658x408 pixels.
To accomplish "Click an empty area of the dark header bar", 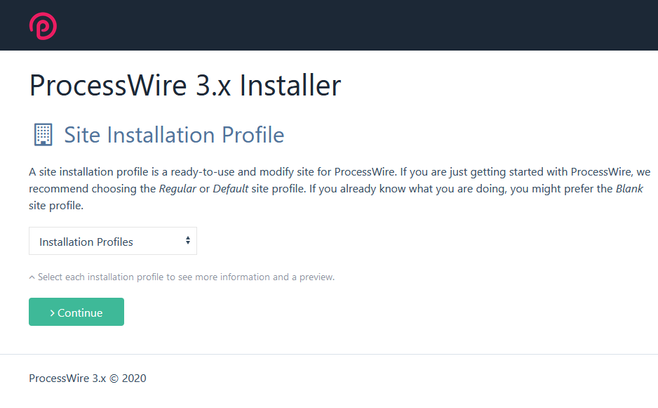I will (351, 25).
